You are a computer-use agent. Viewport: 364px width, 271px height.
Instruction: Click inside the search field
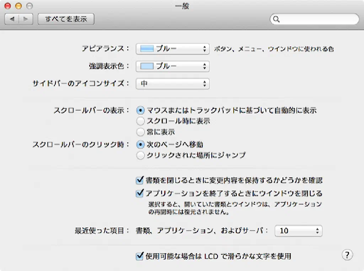click(x=316, y=19)
